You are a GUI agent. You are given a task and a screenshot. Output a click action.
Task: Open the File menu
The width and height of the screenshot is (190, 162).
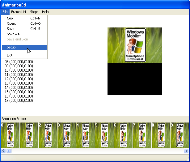(5, 12)
